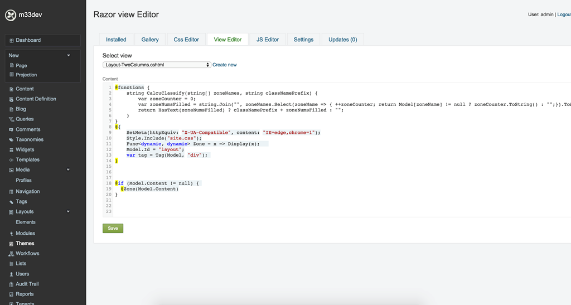571x305 pixels.
Task: Open Themes in the sidebar
Action: click(25, 243)
